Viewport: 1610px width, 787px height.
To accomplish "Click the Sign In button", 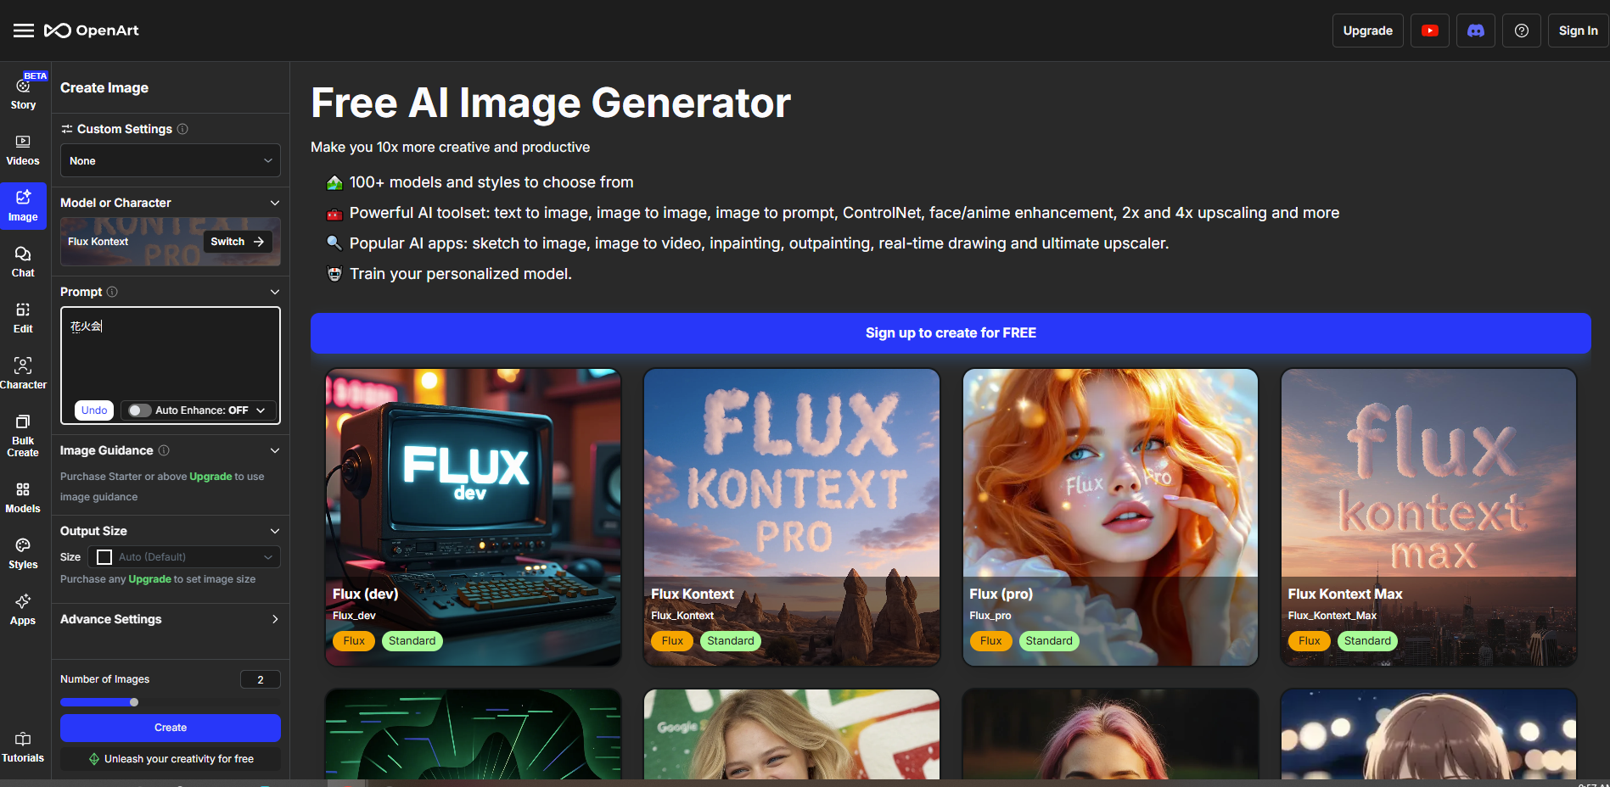I will 1578,31.
